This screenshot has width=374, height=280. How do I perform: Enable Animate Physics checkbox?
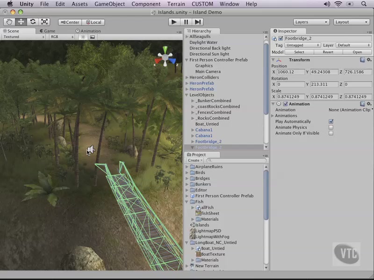click(x=331, y=127)
